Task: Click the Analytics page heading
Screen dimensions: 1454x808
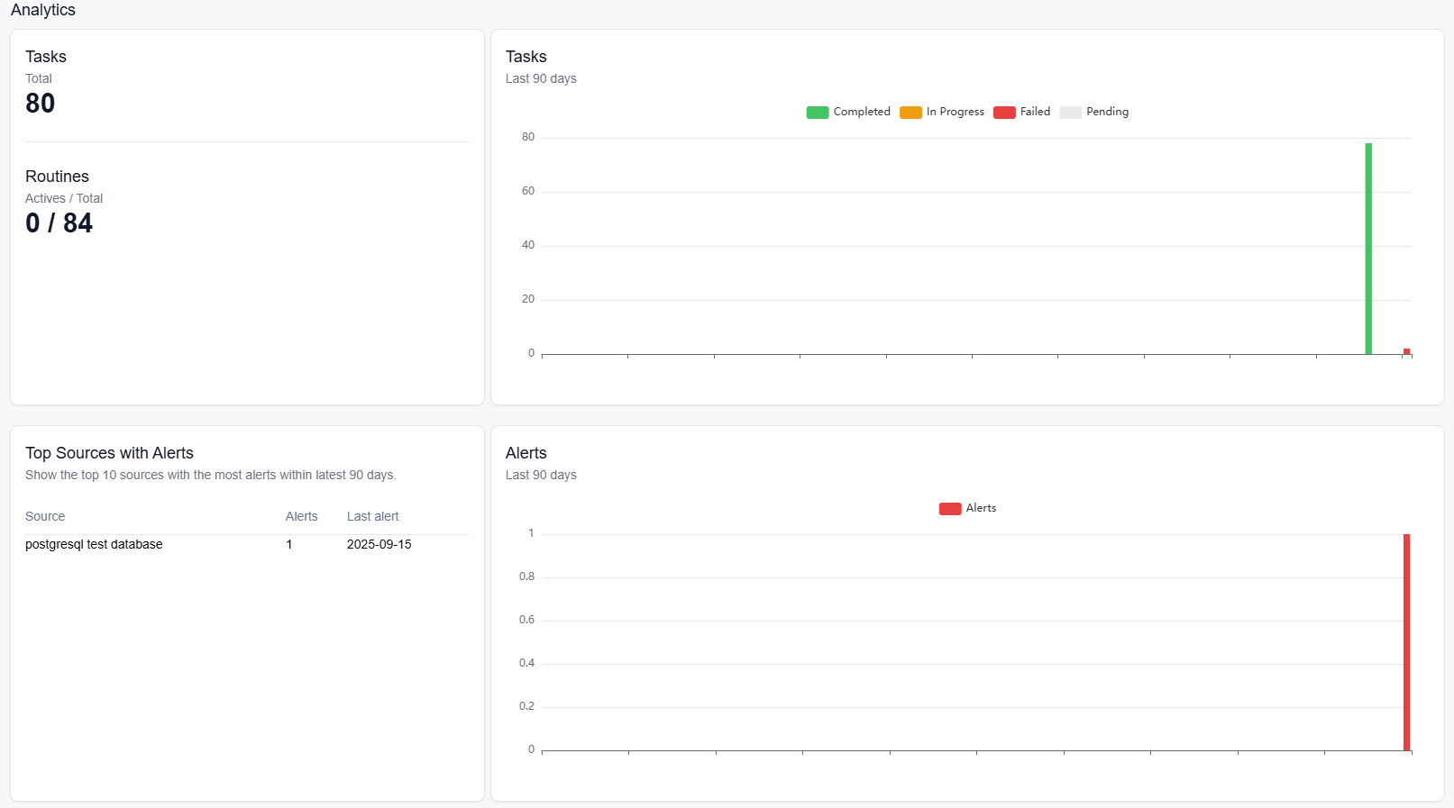Action: [x=43, y=10]
